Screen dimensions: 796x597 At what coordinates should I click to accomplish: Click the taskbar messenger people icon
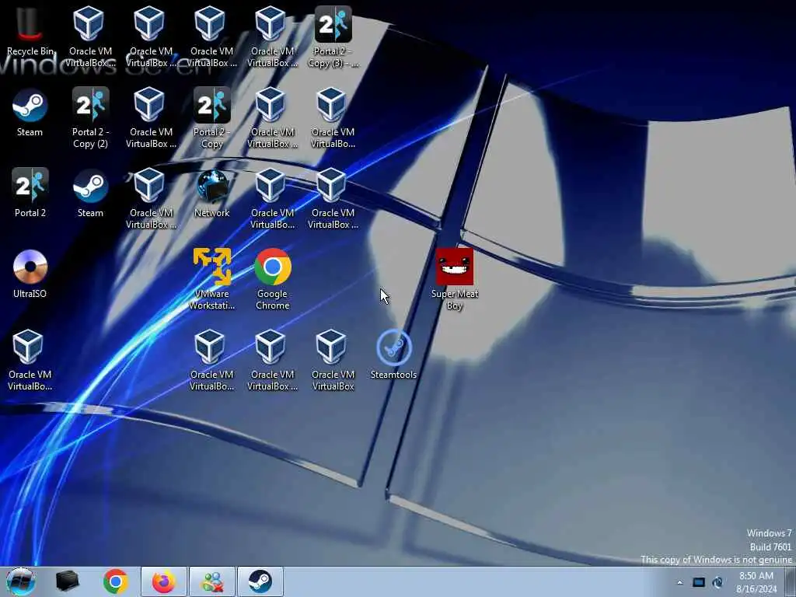pyautogui.click(x=211, y=581)
